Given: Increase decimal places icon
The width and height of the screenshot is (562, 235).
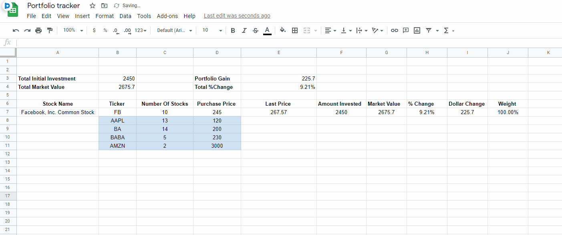Looking at the screenshot, I should [127, 30].
